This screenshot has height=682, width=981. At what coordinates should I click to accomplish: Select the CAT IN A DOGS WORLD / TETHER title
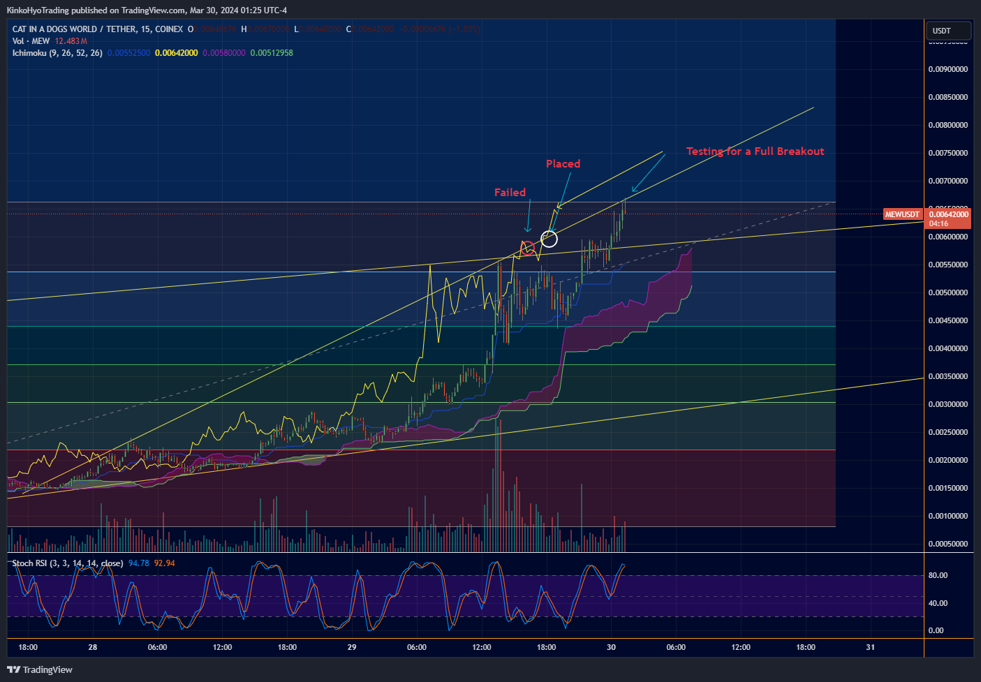[x=98, y=29]
